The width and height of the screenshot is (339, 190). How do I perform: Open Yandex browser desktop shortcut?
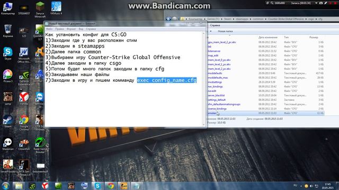coord(24,99)
